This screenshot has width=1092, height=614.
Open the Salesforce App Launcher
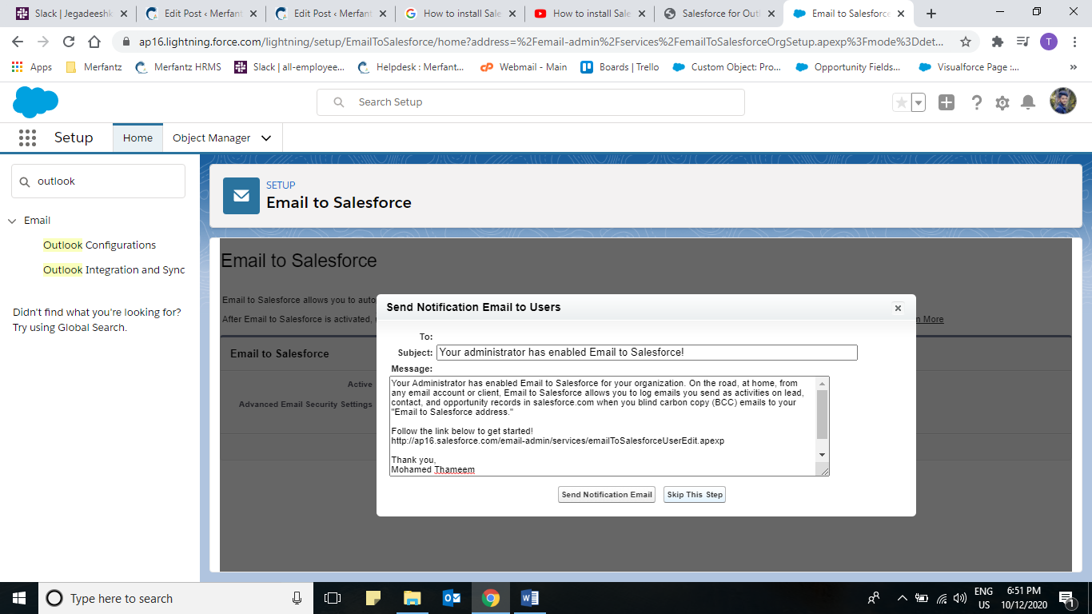tap(27, 138)
